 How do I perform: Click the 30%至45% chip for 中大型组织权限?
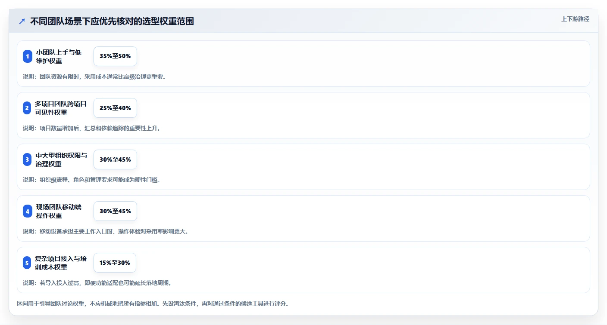click(115, 159)
